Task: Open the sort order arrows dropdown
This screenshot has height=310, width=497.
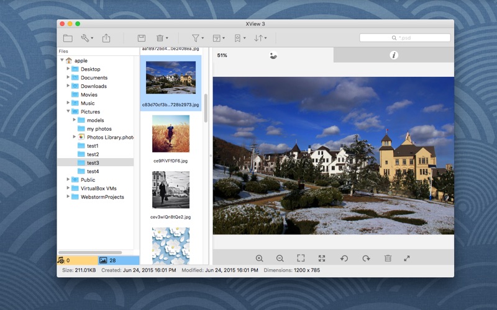Action: pyautogui.click(x=260, y=38)
